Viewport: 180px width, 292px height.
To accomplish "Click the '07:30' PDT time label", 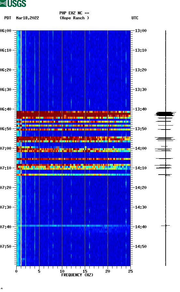I will (6, 207).
